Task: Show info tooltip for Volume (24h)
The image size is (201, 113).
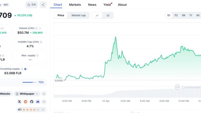Action: tap(36, 28)
